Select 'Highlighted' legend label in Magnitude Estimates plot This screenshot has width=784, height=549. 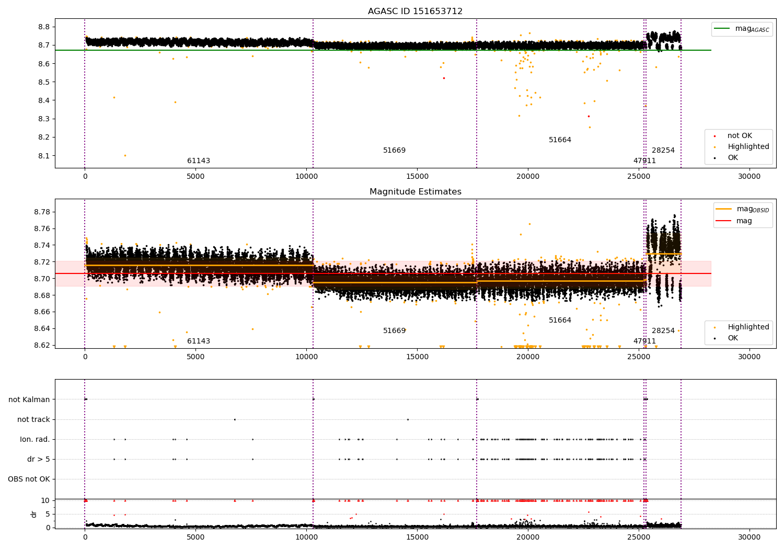(x=748, y=327)
